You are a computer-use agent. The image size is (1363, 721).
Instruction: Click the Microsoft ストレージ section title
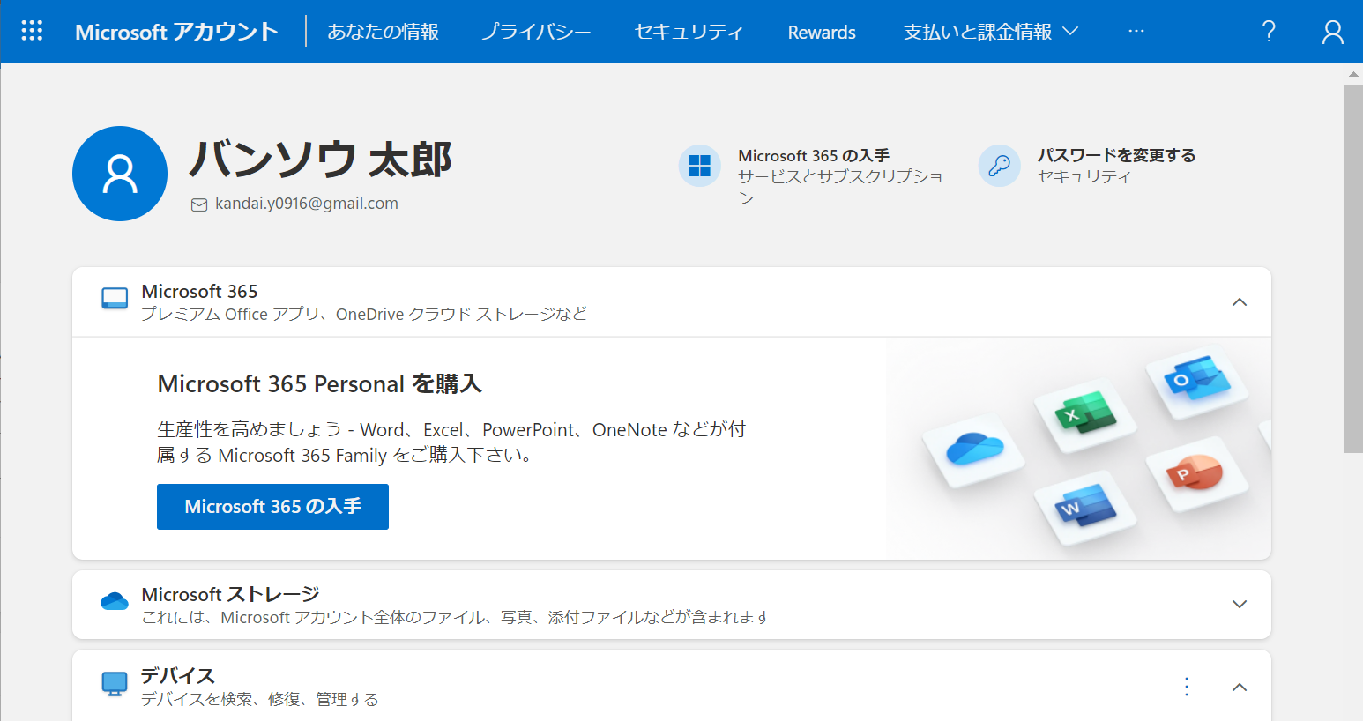tap(230, 594)
